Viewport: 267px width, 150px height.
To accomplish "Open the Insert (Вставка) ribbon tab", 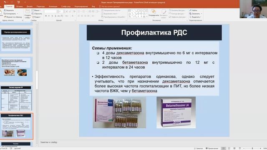I will tap(20, 7).
